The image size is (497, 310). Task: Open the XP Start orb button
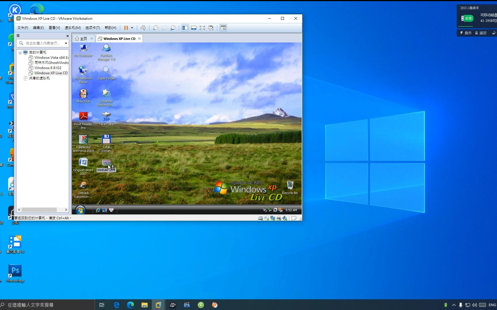pyautogui.click(x=80, y=210)
